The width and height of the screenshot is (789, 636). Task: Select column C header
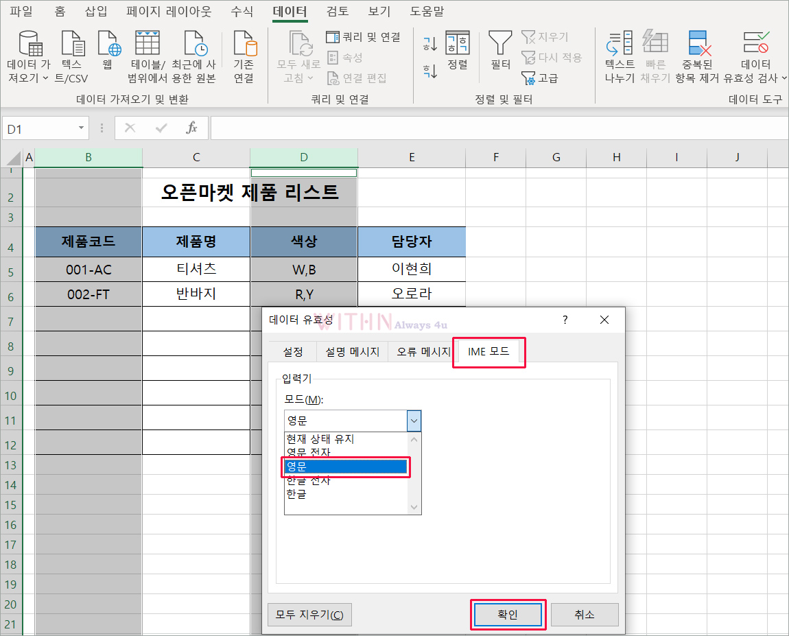[x=196, y=158]
